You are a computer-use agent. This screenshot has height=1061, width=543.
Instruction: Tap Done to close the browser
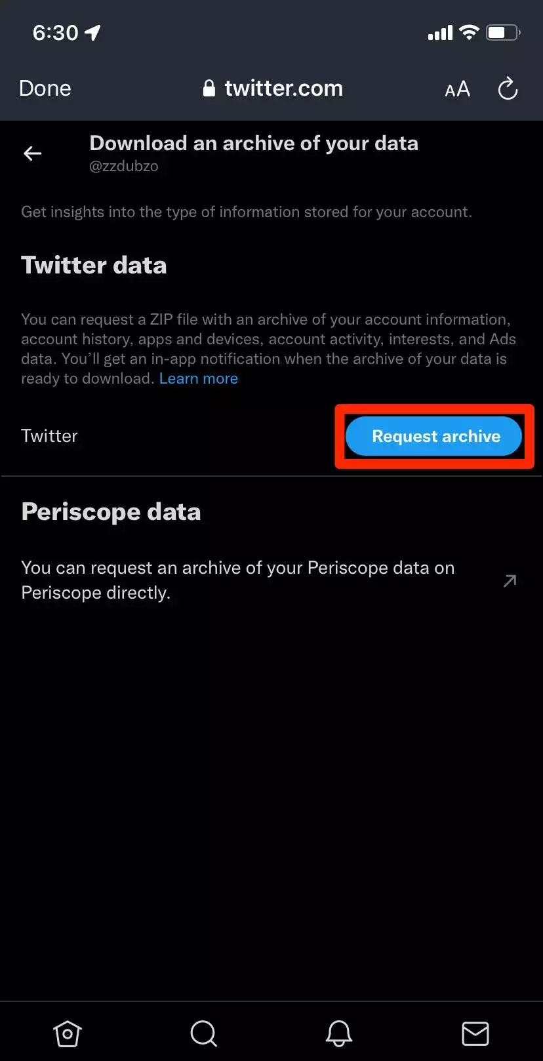(45, 89)
